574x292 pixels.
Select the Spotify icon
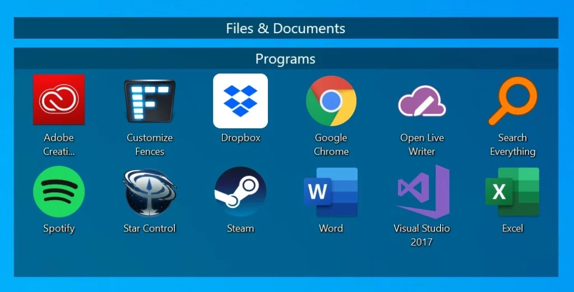pos(59,192)
